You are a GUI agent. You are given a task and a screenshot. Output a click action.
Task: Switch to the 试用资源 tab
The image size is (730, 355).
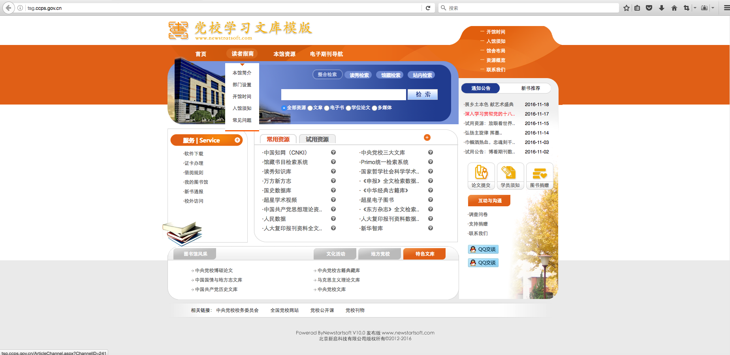[317, 139]
